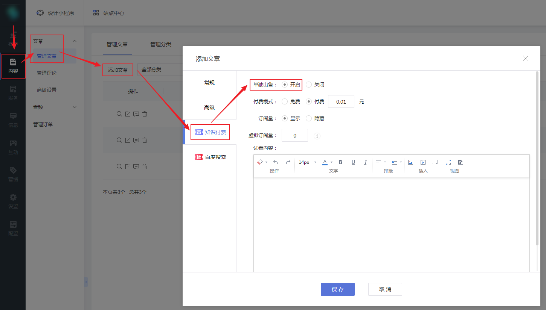Open the 高级 tab in the dialog

click(x=209, y=107)
